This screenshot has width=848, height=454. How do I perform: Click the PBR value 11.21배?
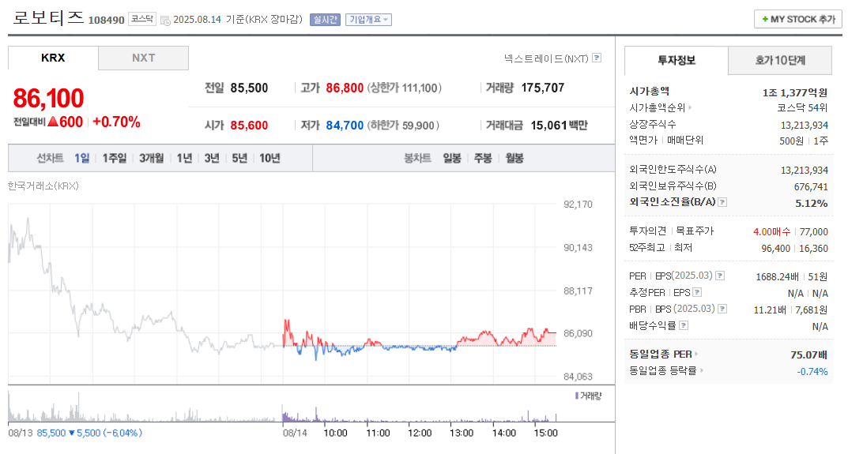coord(770,310)
